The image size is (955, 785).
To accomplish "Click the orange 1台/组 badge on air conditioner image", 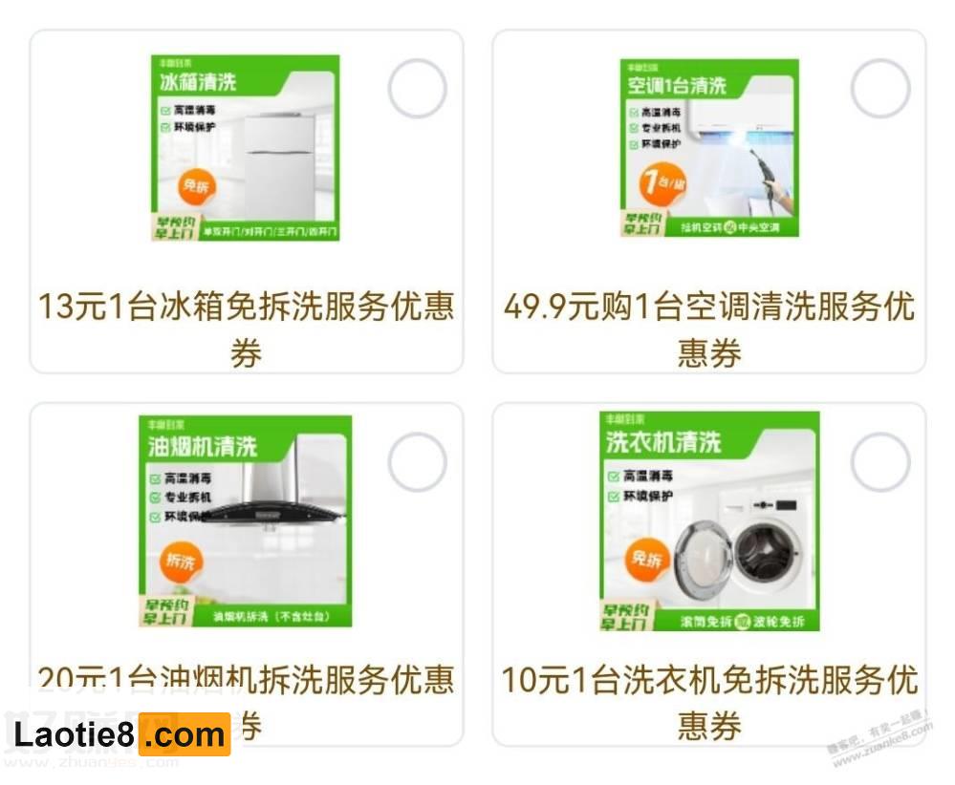I will (x=662, y=182).
